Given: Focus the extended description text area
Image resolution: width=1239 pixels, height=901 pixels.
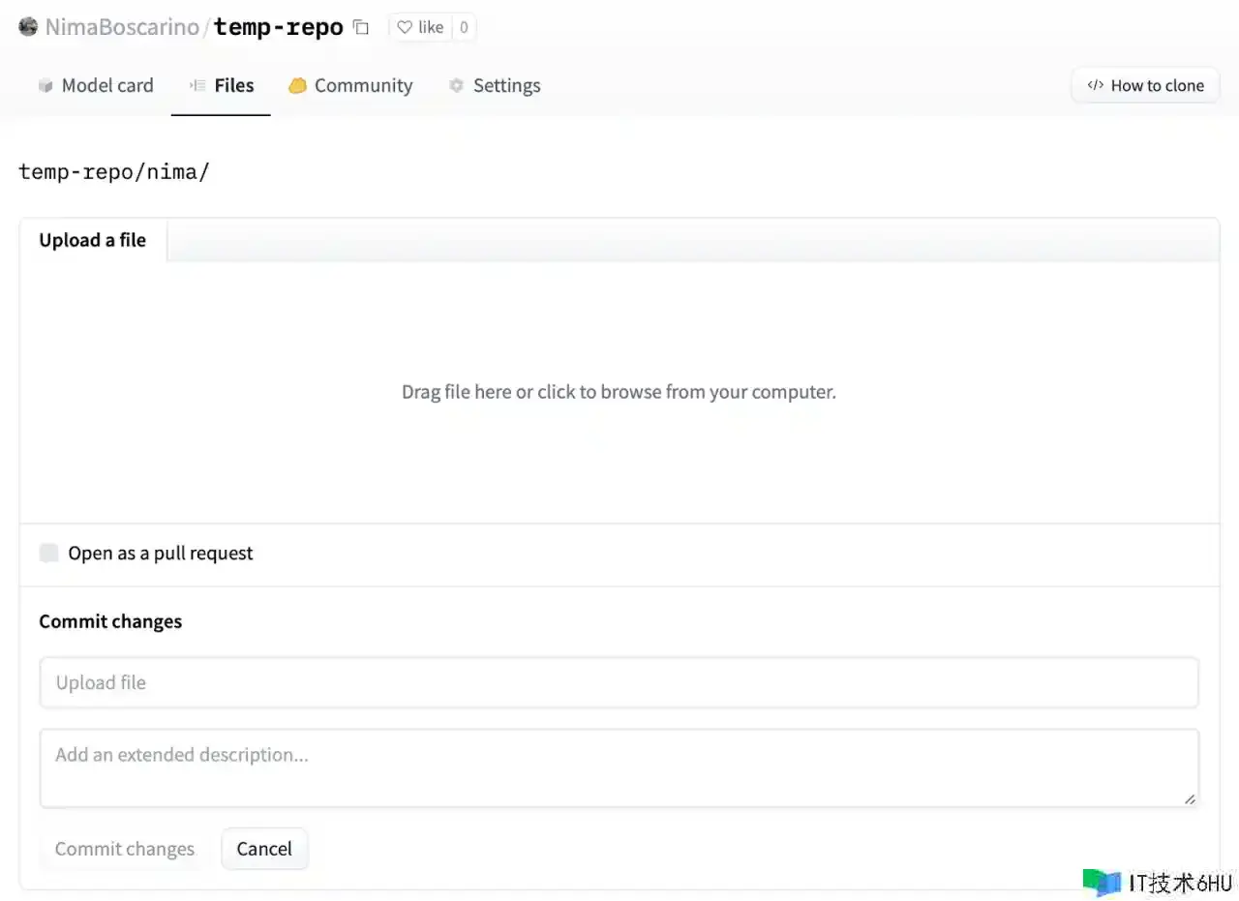Looking at the screenshot, I should pos(619,767).
